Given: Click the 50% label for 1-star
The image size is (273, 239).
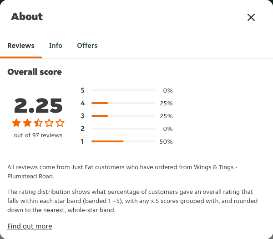Looking at the screenshot, I should point(166,141).
